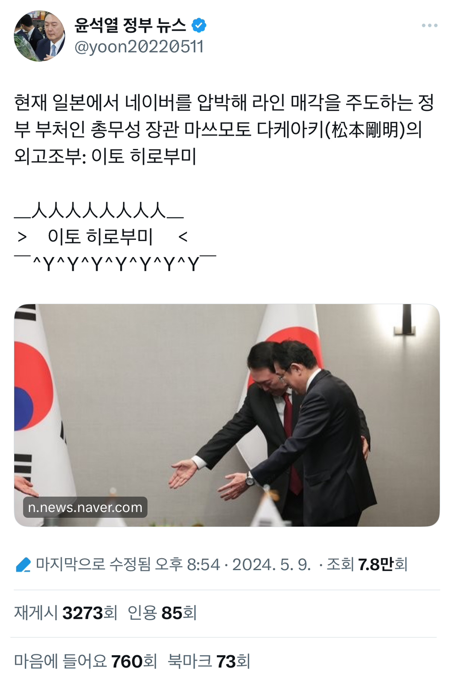
Task: Open the 윤석열 정부 뉴스 profile name
Action: click(130, 25)
